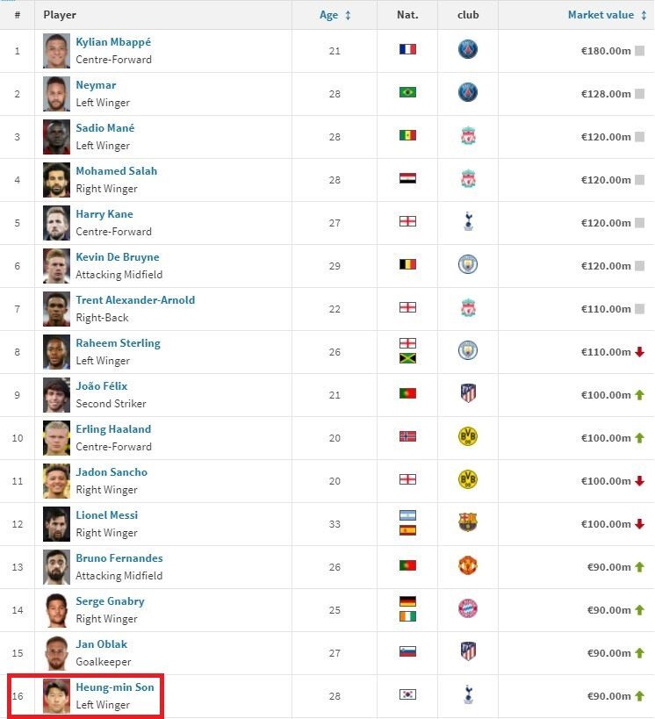Click the South Korea flag for Heung-min Son

pyautogui.click(x=407, y=694)
